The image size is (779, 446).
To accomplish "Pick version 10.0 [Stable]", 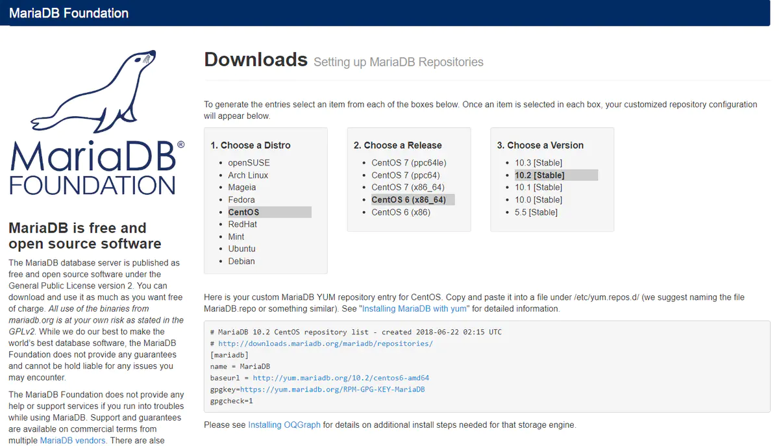I will tap(539, 200).
